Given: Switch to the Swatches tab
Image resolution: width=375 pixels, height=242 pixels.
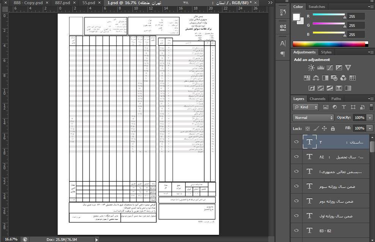Looking at the screenshot, I should pos(317,7).
